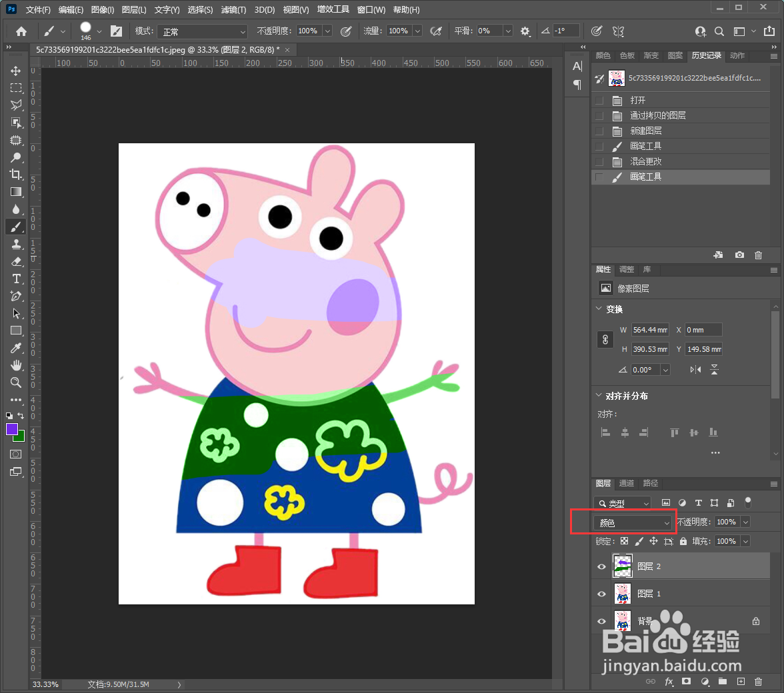Toggle lock all padlock button
This screenshot has height=693, width=784.
click(683, 541)
